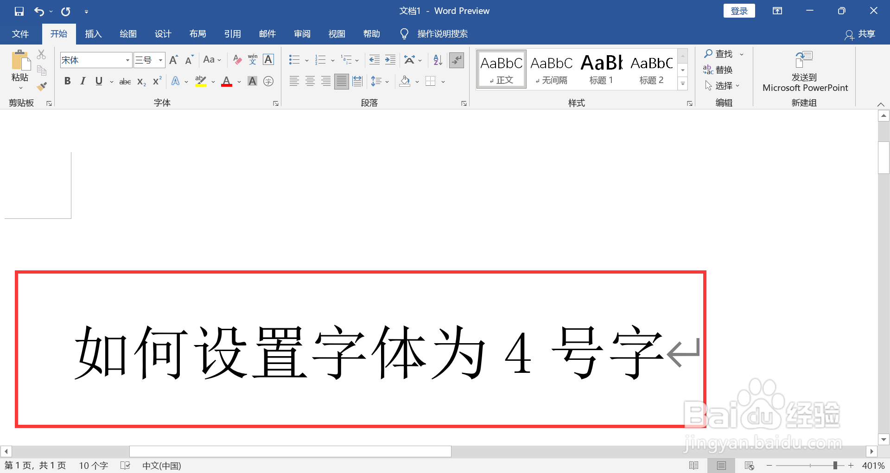Expand line spacing dropdown
The height and width of the screenshot is (473, 890).
(387, 82)
